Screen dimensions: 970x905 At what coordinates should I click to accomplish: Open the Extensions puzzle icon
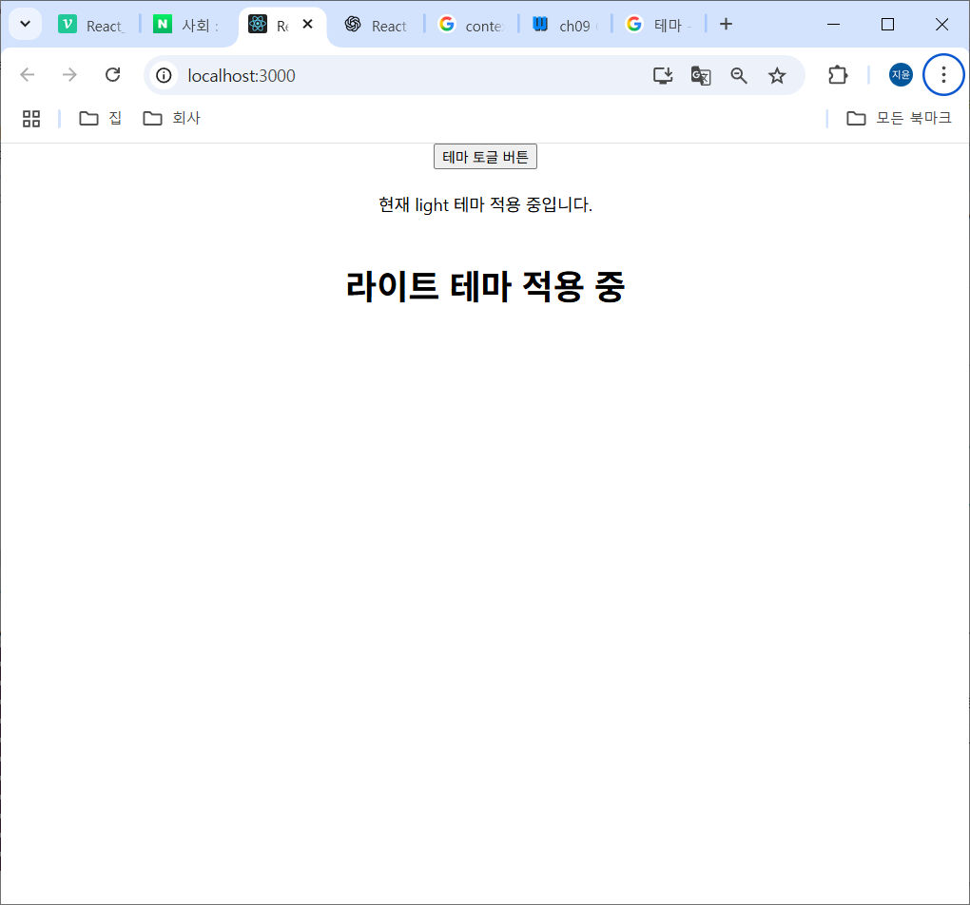pos(838,75)
